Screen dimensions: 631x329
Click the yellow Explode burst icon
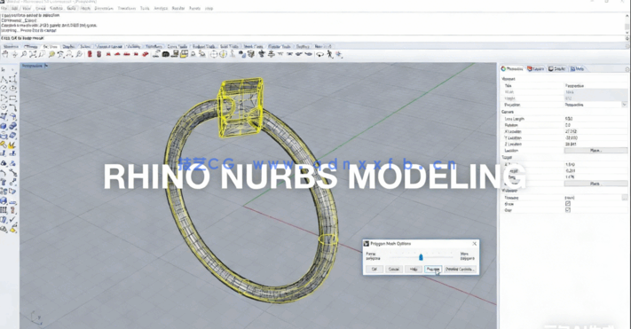tap(12, 145)
